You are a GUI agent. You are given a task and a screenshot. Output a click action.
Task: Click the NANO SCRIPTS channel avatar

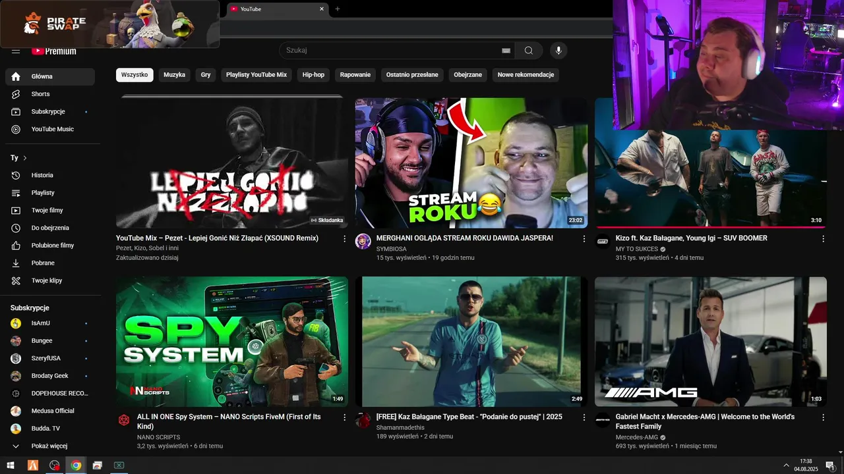[124, 420]
